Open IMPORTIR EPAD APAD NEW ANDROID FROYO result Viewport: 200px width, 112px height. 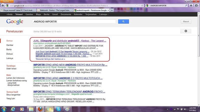coord(70,65)
